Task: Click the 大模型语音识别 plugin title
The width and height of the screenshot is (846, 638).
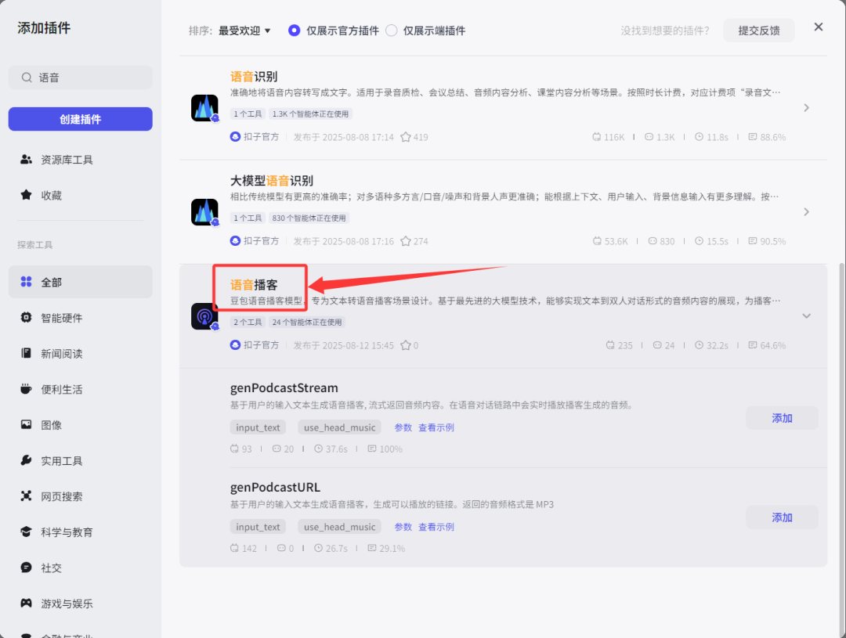Action: pyautogui.click(x=271, y=181)
